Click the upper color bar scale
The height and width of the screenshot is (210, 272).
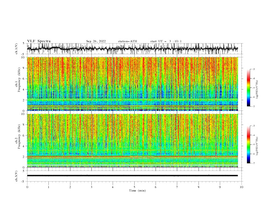click(x=248, y=88)
